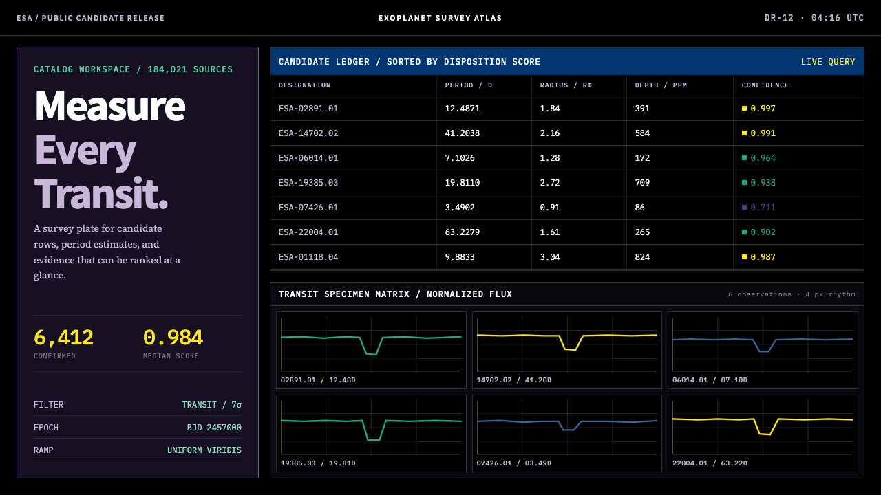
Task: Click the blue swatch beside 0.711
Action: 744,208
